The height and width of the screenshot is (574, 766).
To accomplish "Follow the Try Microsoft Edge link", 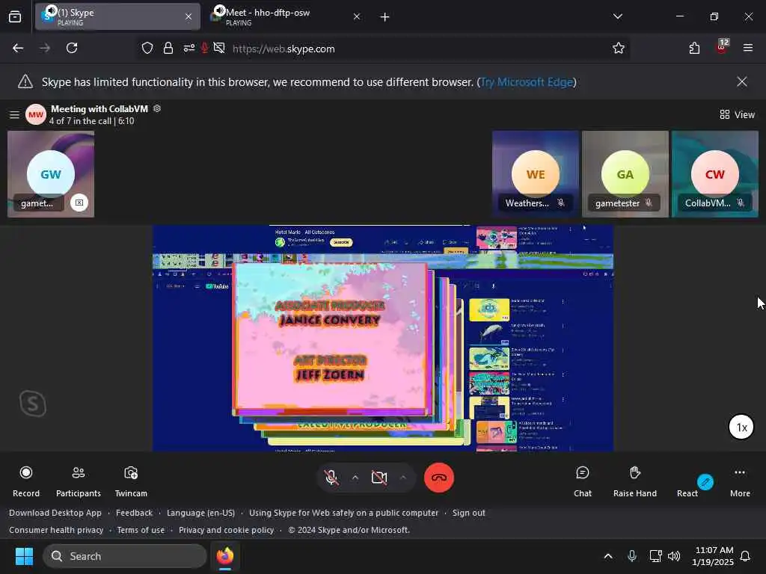I will click(x=527, y=82).
